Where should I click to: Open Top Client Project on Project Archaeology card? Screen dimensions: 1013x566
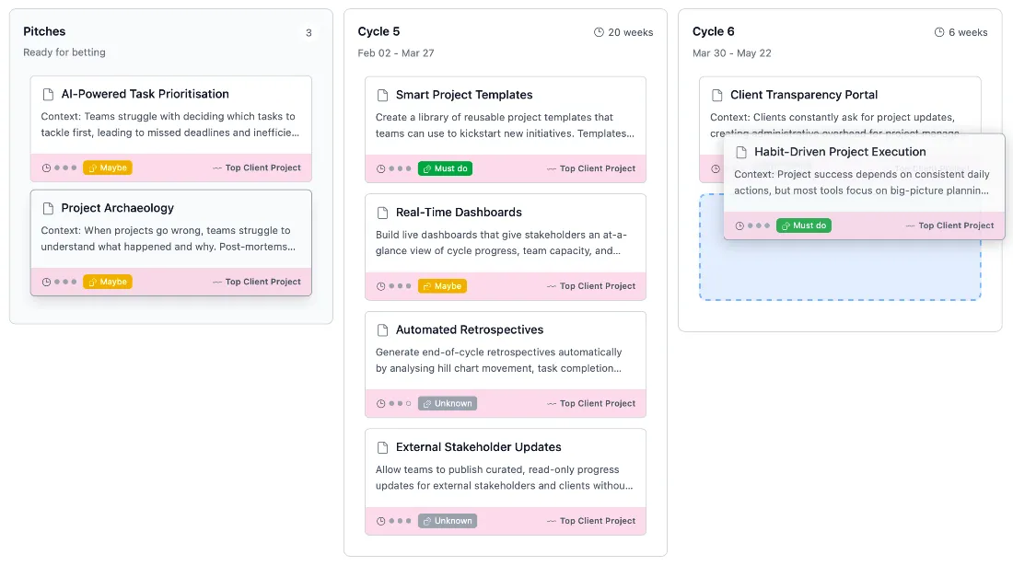click(262, 282)
